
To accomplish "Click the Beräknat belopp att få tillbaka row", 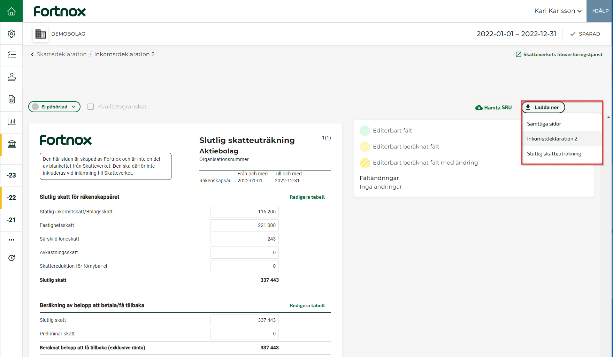I will [x=185, y=348].
